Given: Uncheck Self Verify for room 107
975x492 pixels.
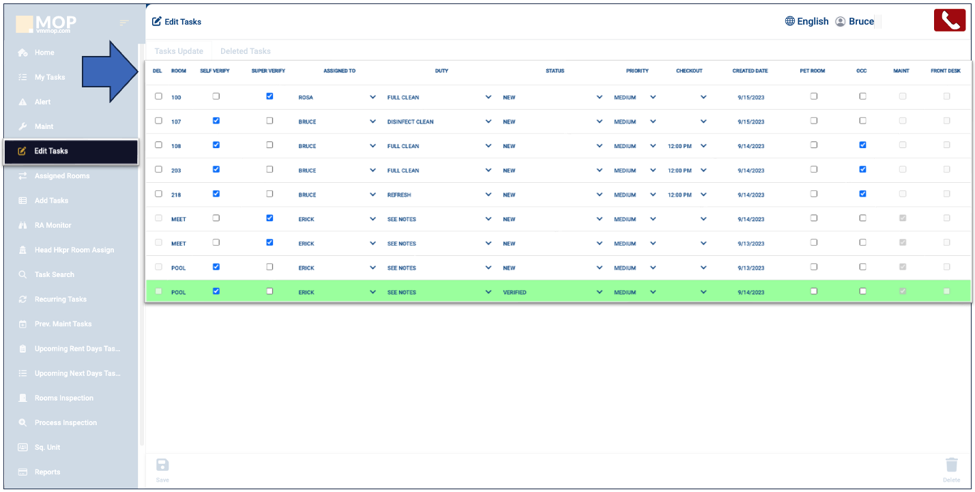Looking at the screenshot, I should [216, 121].
